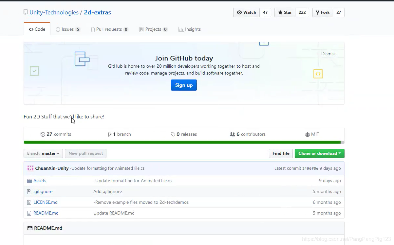
Task: Click the Watch eye icon
Action: pos(239,12)
